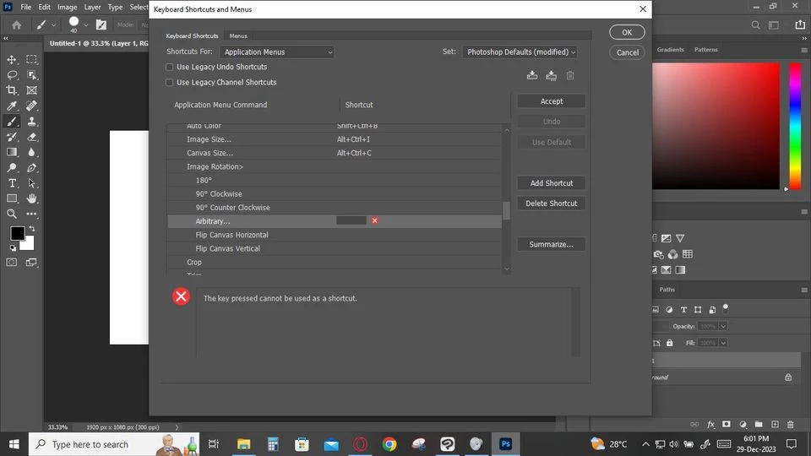Add layer style fx icon
Image resolution: width=811 pixels, height=456 pixels.
(x=710, y=424)
